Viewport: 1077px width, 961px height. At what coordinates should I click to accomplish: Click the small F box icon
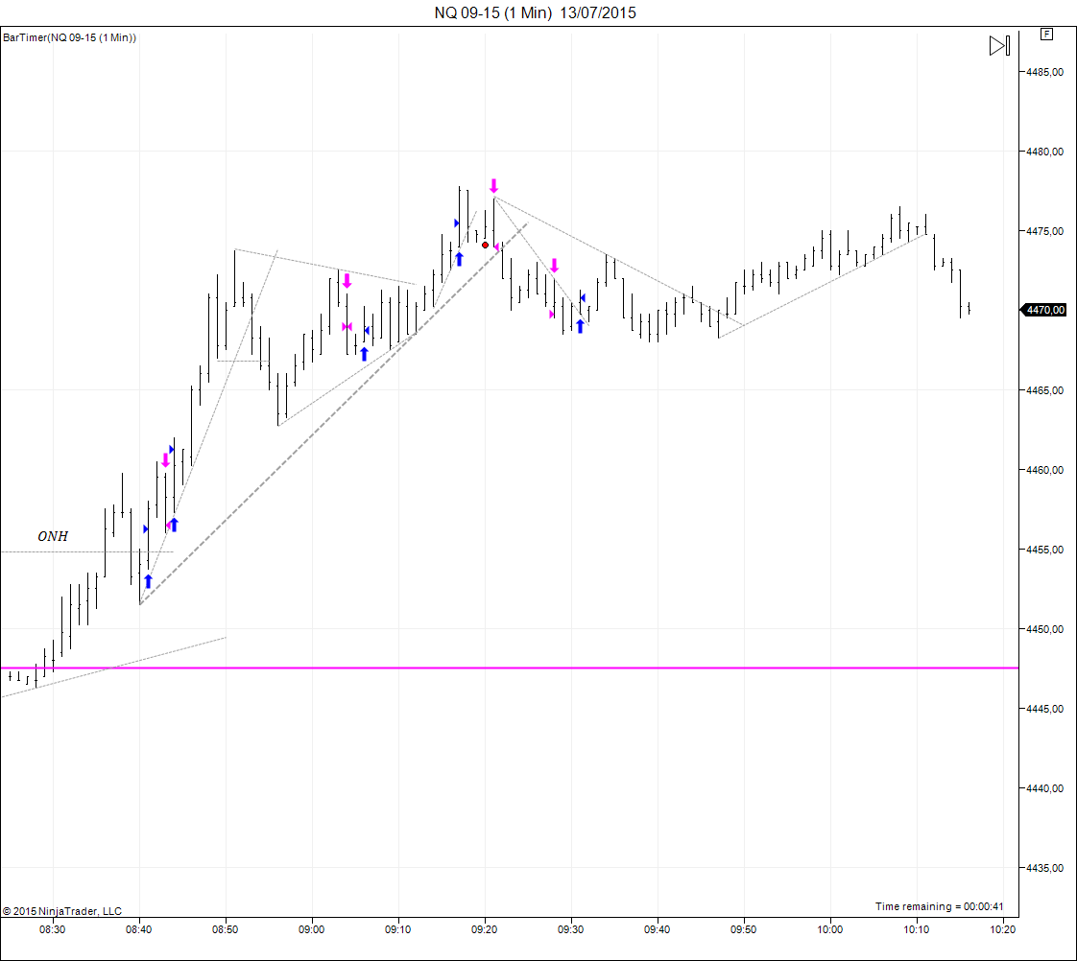[1047, 35]
